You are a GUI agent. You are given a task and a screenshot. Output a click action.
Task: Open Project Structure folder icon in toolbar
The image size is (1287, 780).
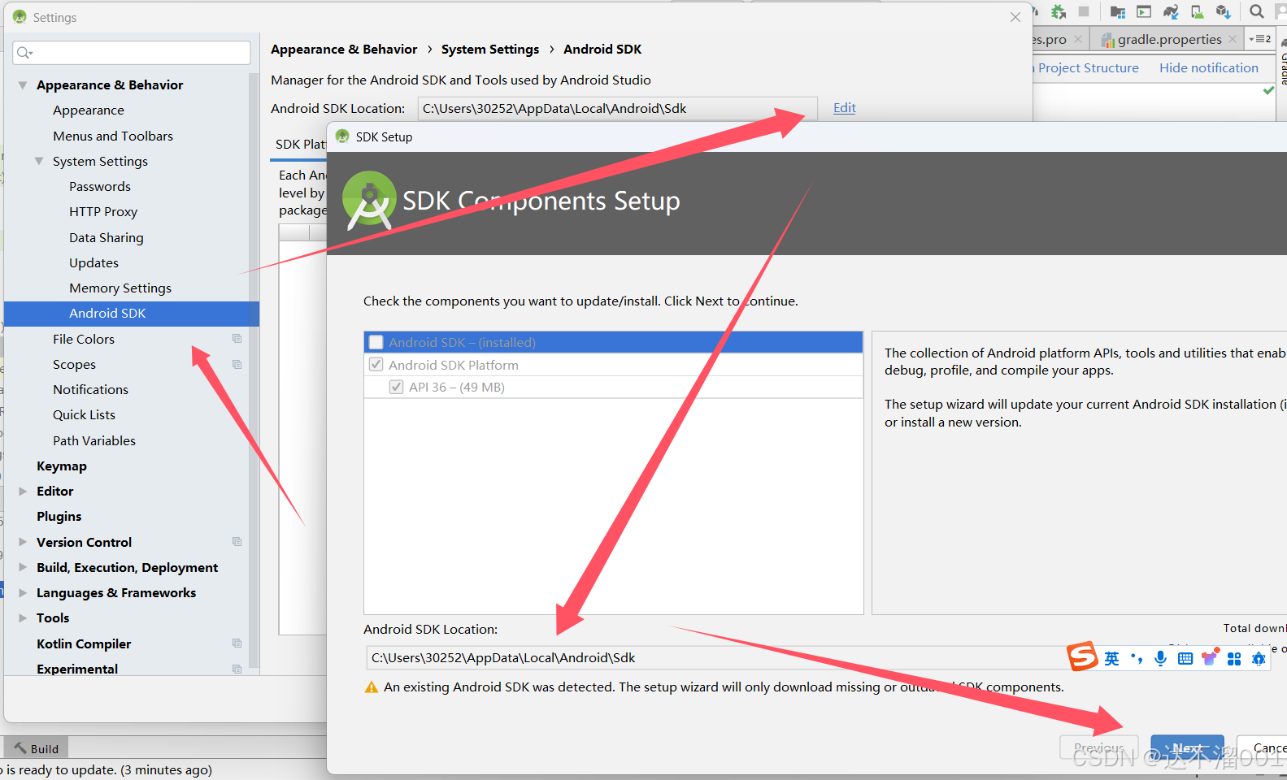pyautogui.click(x=1118, y=11)
